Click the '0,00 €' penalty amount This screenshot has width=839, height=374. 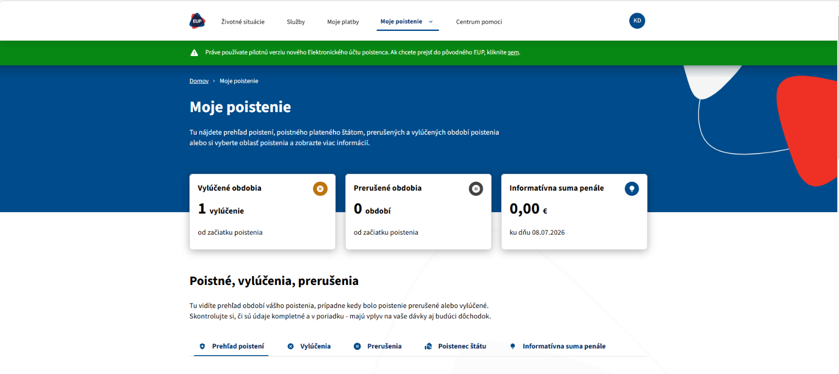click(x=528, y=209)
